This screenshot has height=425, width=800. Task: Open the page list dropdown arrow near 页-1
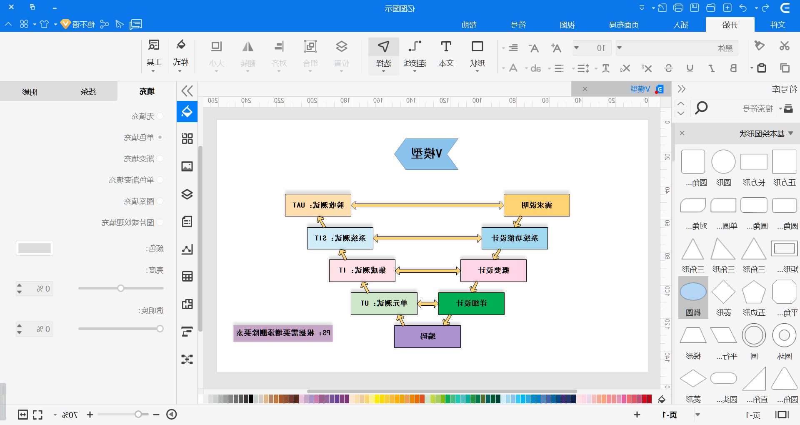697,415
